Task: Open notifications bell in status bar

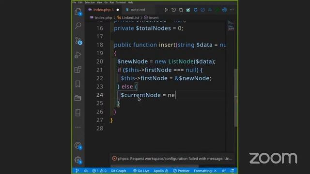Action: (x=232, y=171)
